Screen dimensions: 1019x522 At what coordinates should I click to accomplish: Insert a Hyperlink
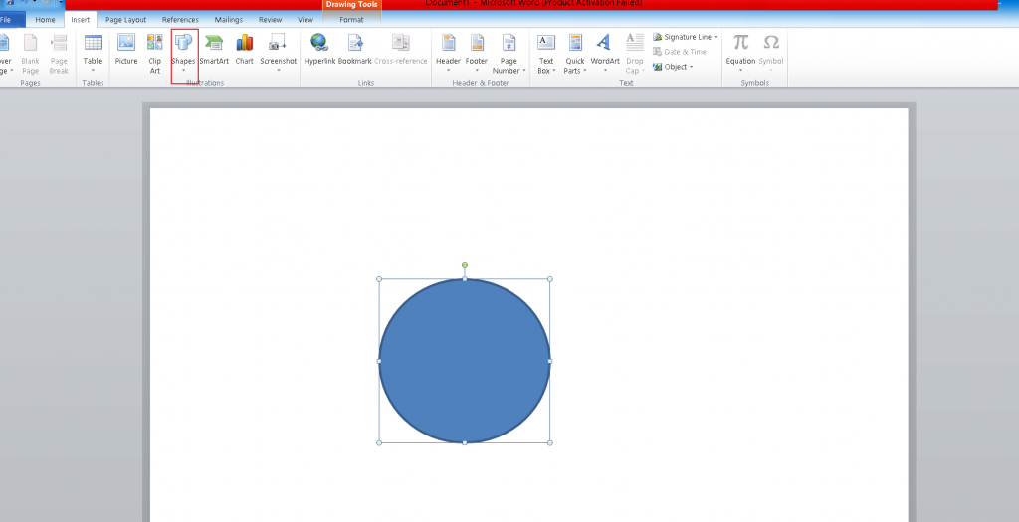tap(319, 50)
